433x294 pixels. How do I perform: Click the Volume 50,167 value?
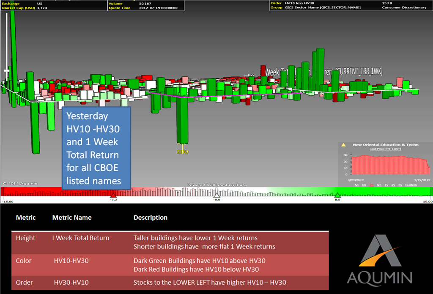(145, 3)
